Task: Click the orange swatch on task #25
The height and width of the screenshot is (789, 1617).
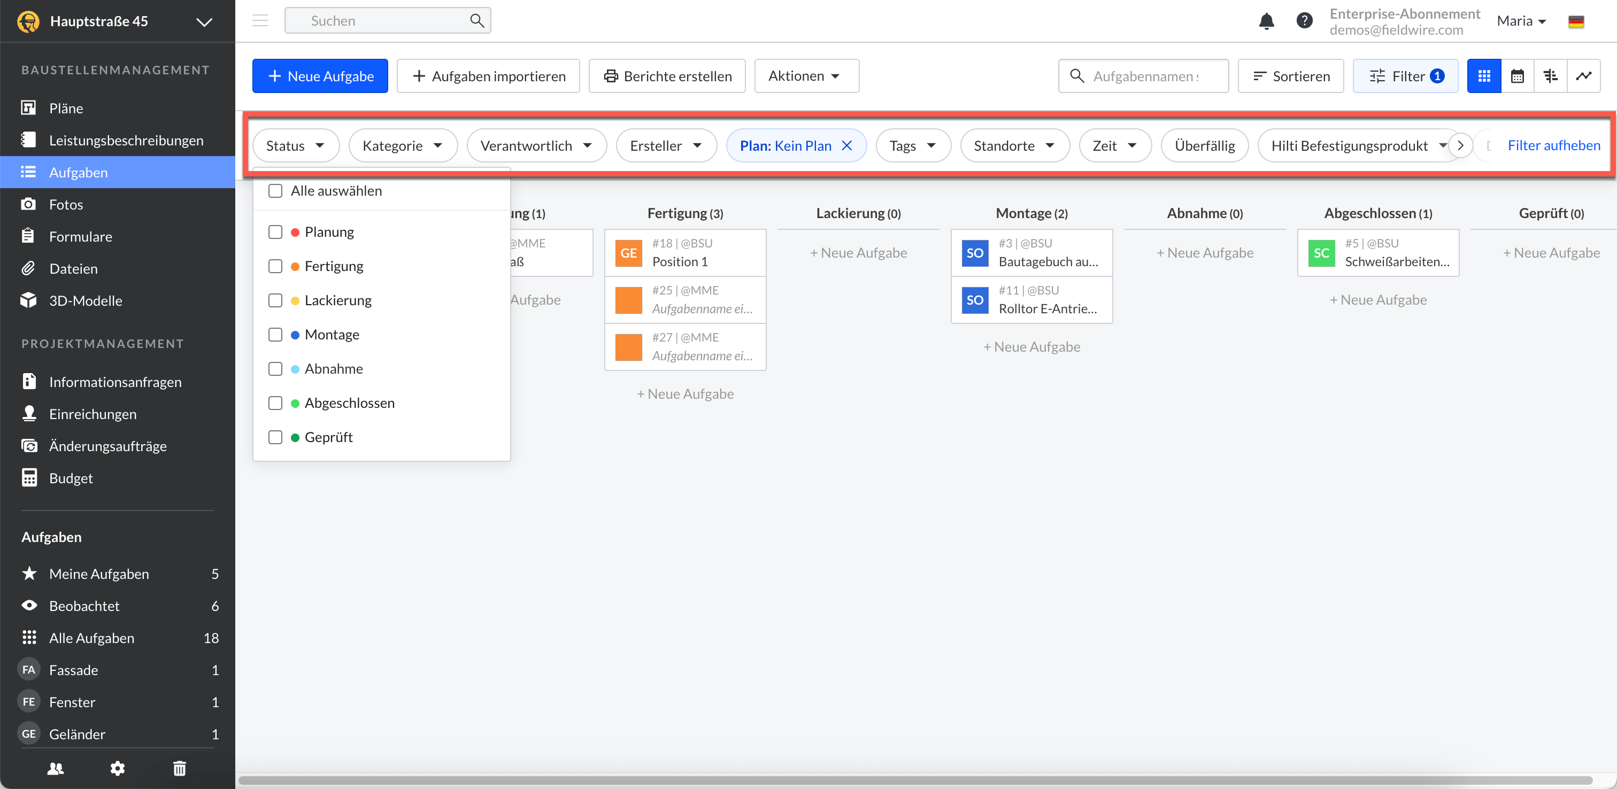Action: click(628, 300)
